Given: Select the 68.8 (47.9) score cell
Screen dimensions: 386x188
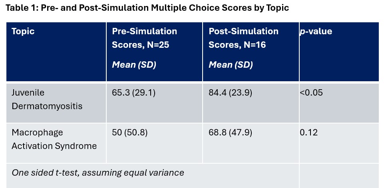Looking at the screenshot, I should pyautogui.click(x=230, y=133).
